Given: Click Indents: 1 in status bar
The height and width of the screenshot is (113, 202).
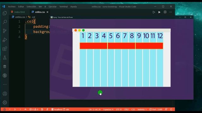Looking at the screenshot, I should click(x=142, y=110).
